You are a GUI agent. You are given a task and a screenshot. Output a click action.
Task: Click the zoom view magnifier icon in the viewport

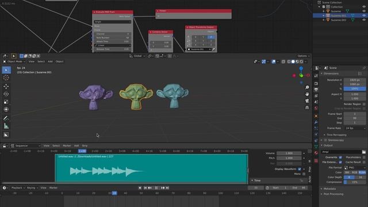[307, 87]
